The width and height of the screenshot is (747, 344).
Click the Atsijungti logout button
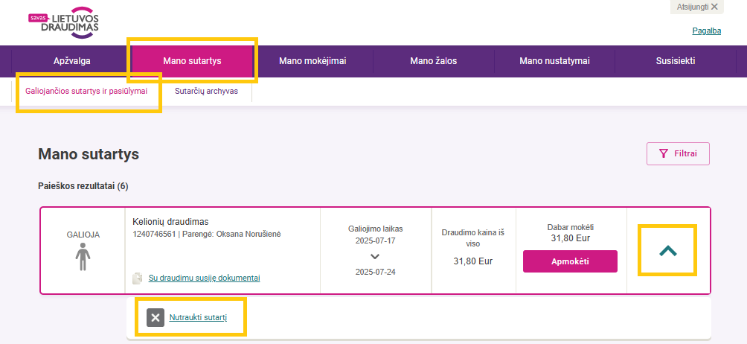(x=697, y=7)
